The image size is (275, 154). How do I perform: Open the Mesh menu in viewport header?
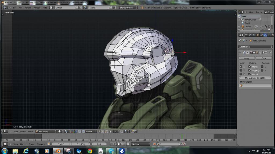point(30,132)
